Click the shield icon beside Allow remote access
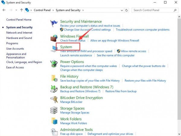The width and height of the screenshot is (181, 136). tap(119, 51)
